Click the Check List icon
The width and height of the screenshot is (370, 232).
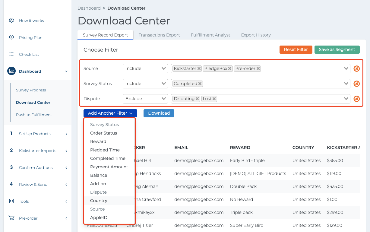pos(11,54)
